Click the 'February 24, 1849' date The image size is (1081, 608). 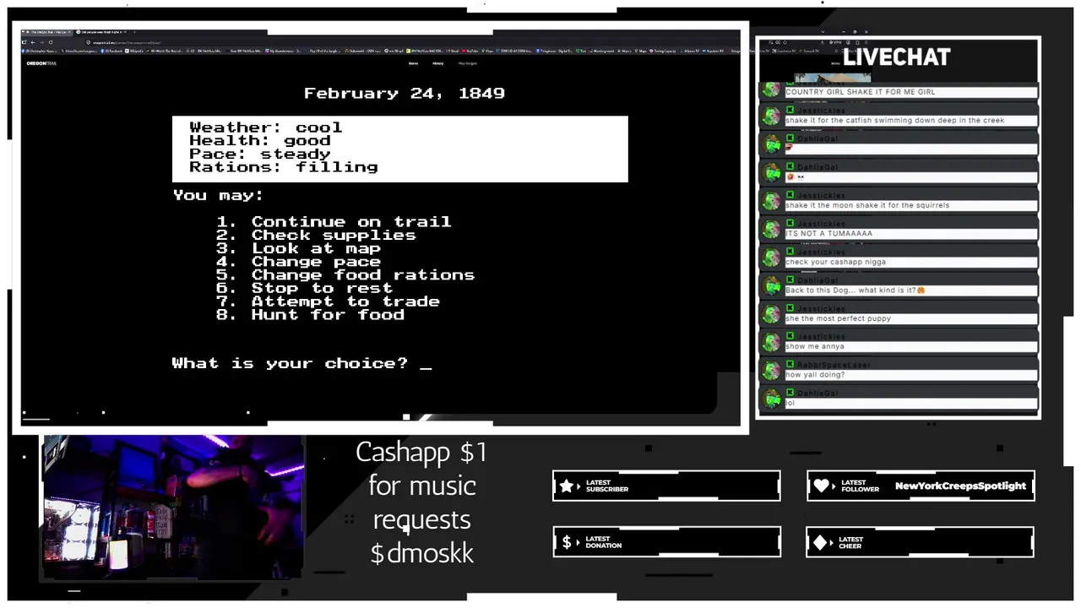point(405,93)
